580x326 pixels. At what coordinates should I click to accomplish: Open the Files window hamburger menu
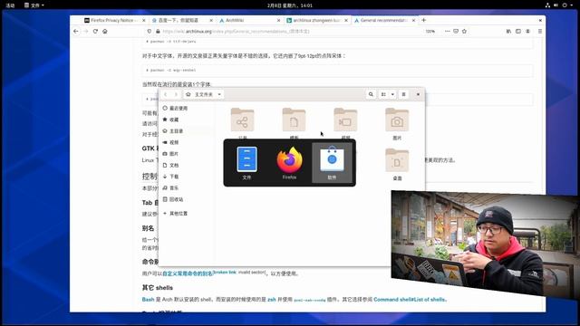403,94
